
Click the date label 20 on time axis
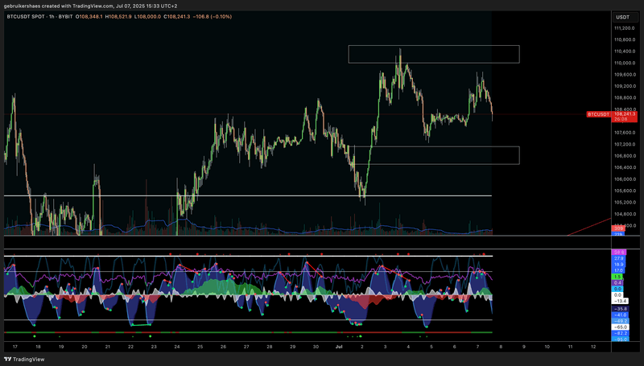coord(85,347)
